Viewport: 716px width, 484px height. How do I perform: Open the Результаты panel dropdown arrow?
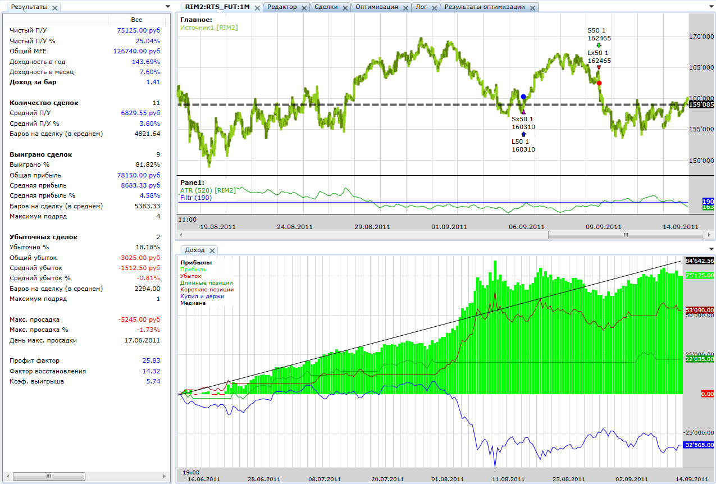point(168,7)
